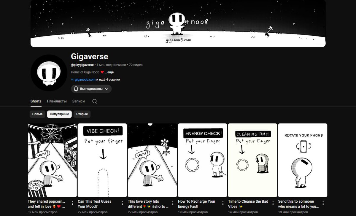Play the carnival popcorn short thumbnail

tap(52, 160)
